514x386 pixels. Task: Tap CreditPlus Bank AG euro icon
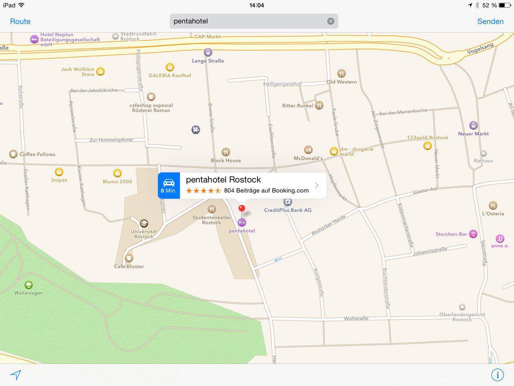[x=288, y=202]
